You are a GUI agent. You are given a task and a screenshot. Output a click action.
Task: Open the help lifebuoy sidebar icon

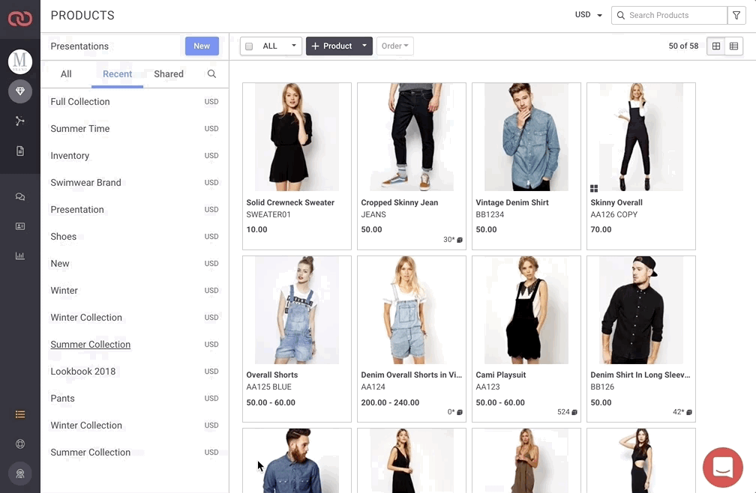pyautogui.click(x=20, y=444)
